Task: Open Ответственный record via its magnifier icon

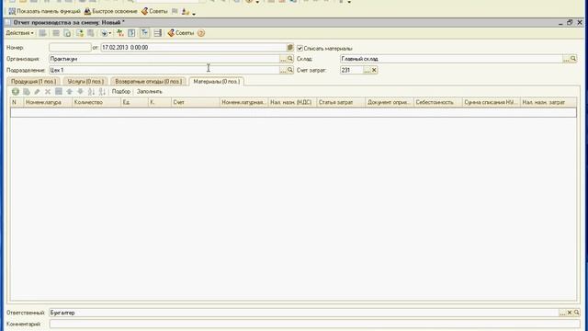Action: [x=576, y=313]
